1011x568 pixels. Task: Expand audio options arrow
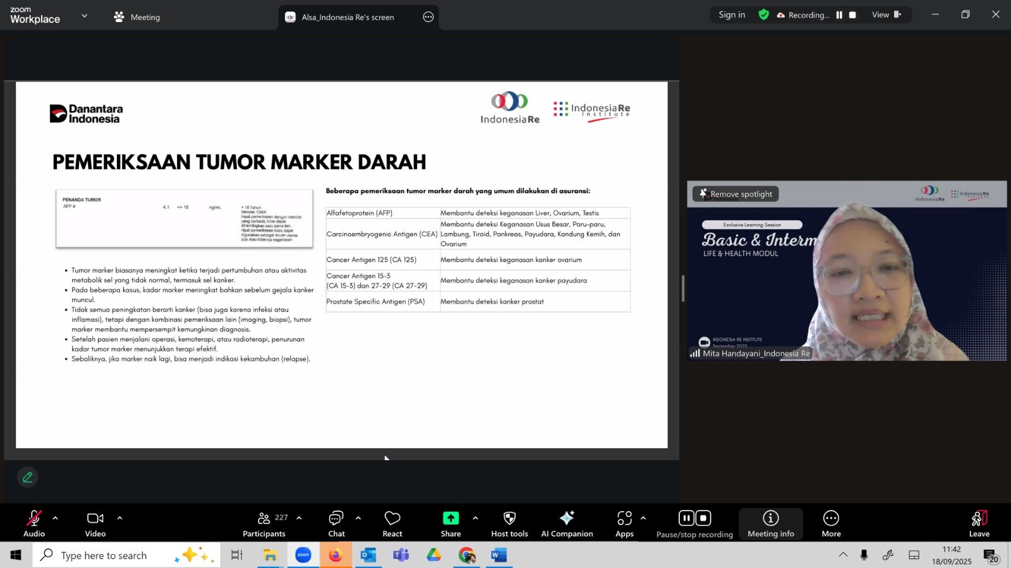tap(56, 518)
